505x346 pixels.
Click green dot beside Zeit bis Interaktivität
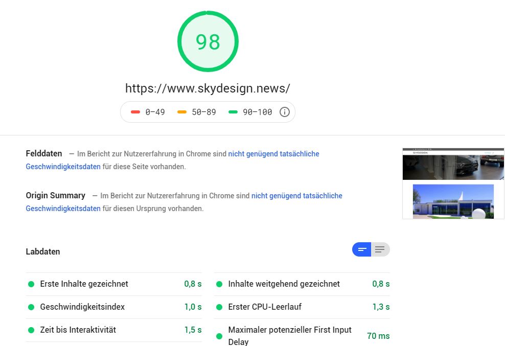(x=31, y=330)
